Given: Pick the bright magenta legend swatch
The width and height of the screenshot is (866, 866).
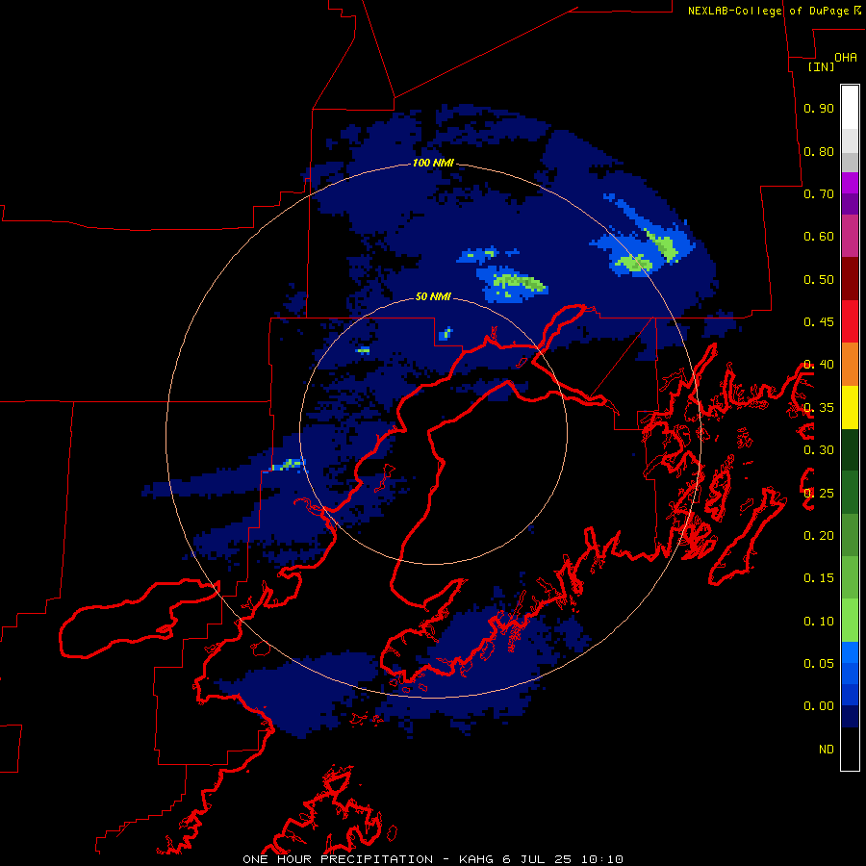Looking at the screenshot, I should coord(850,183).
